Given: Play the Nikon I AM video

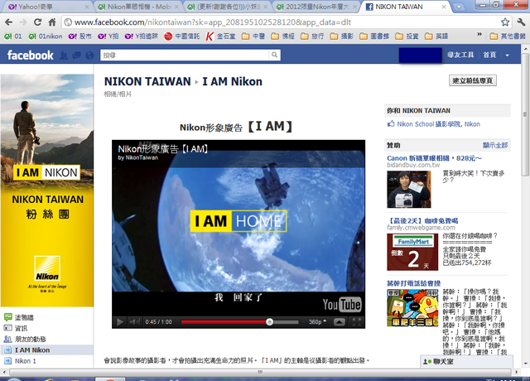Looking at the screenshot, I should tap(120, 322).
